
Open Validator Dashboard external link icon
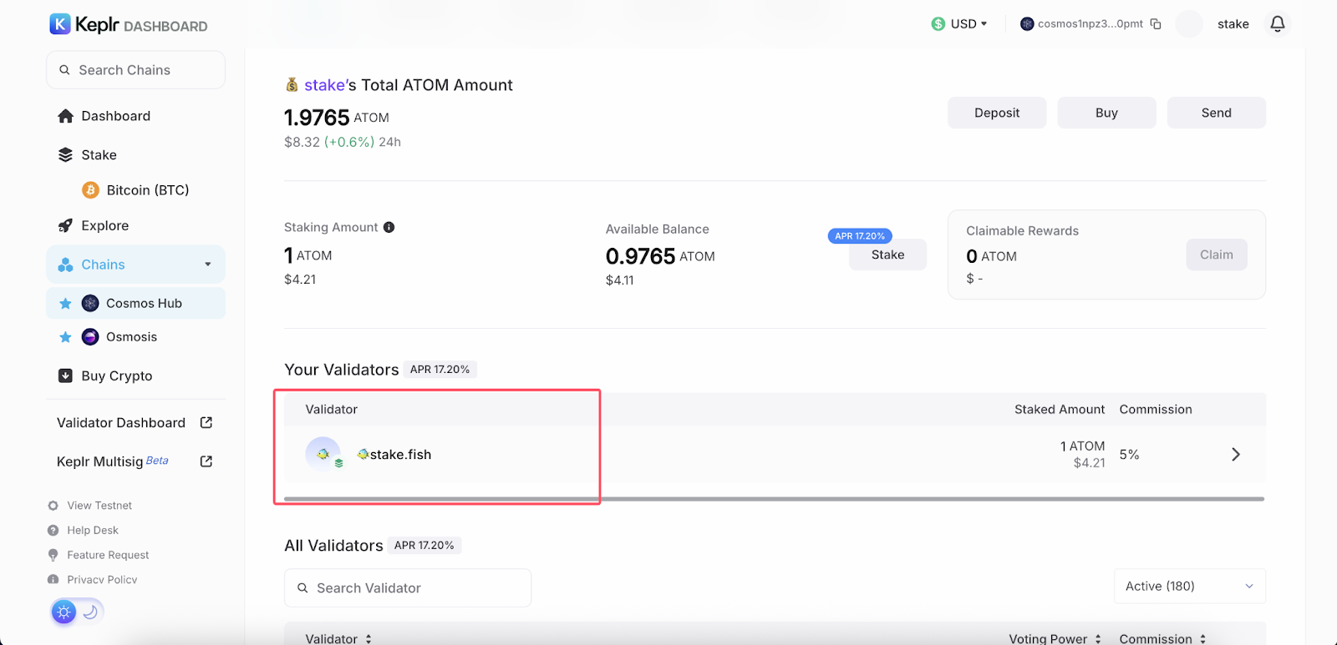coord(206,423)
